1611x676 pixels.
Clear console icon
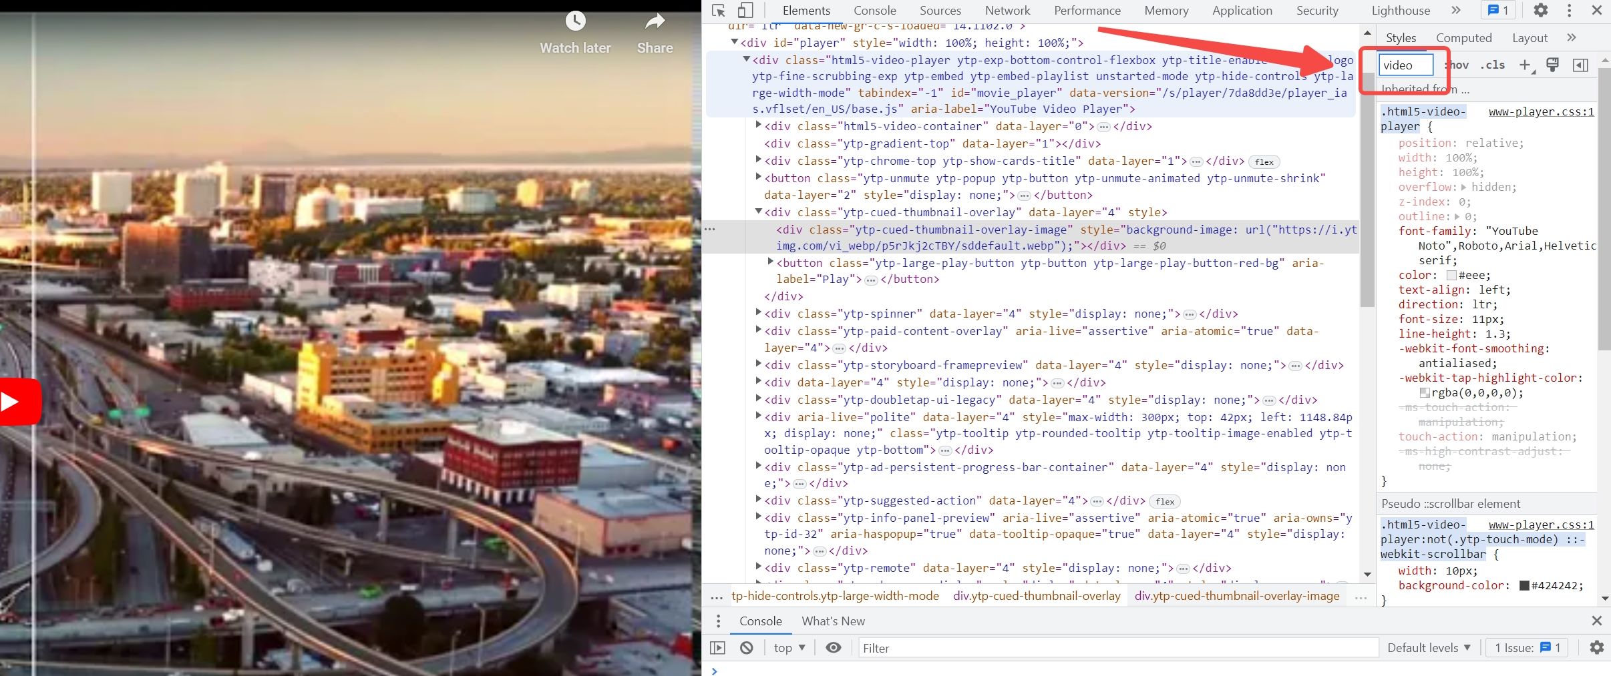point(747,648)
